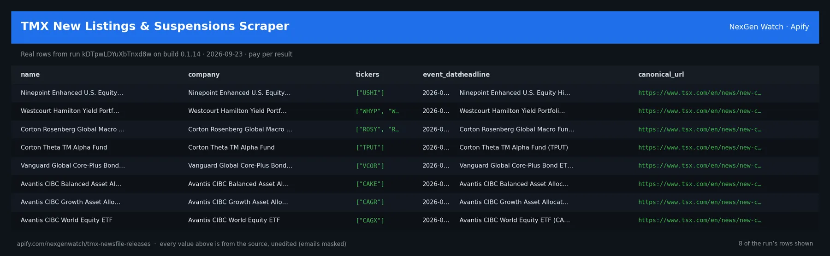Screen dimensions: 830x256
Task: Click company cell in the Corton Rosenberg row
Action: coord(240,129)
